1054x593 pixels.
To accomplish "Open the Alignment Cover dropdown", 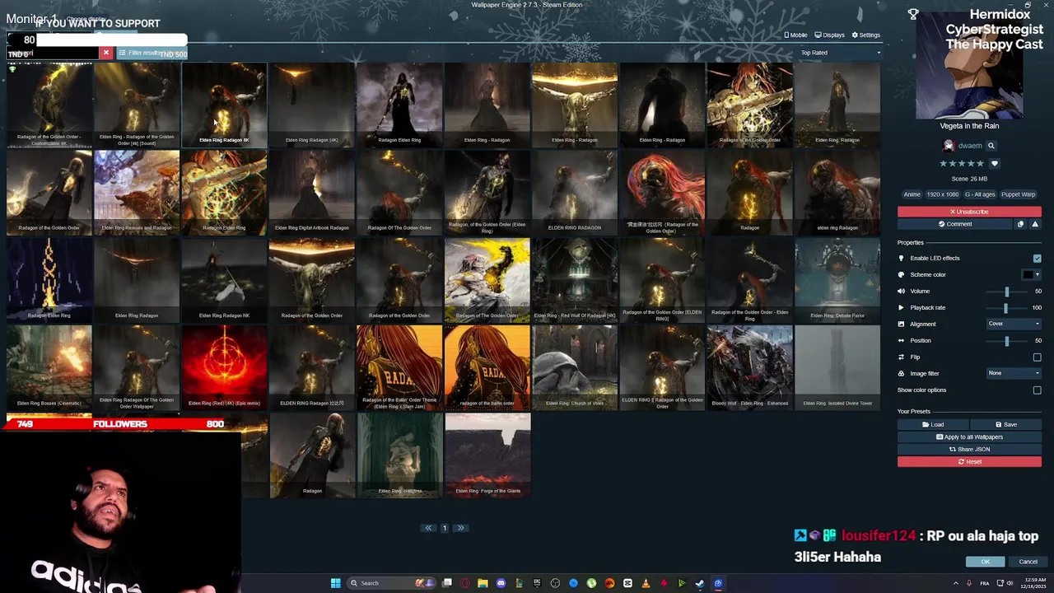I will pos(1014,324).
